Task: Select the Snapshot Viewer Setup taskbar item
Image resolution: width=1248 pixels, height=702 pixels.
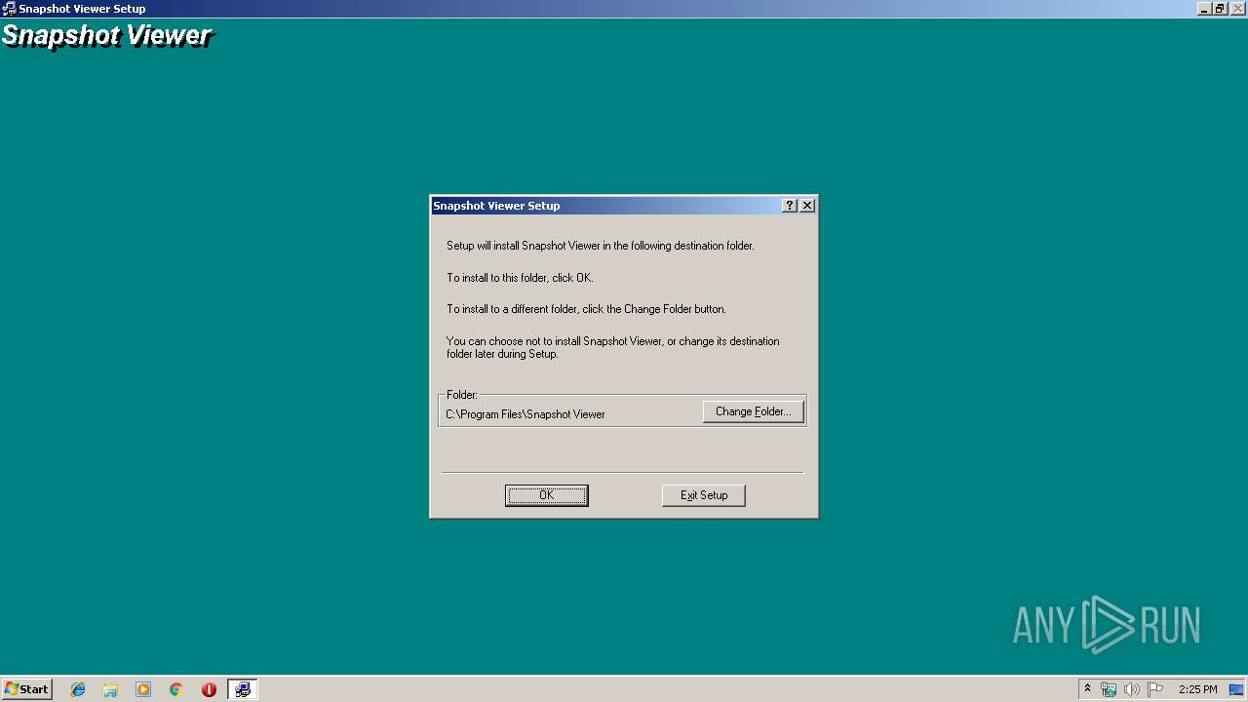Action: coord(242,689)
